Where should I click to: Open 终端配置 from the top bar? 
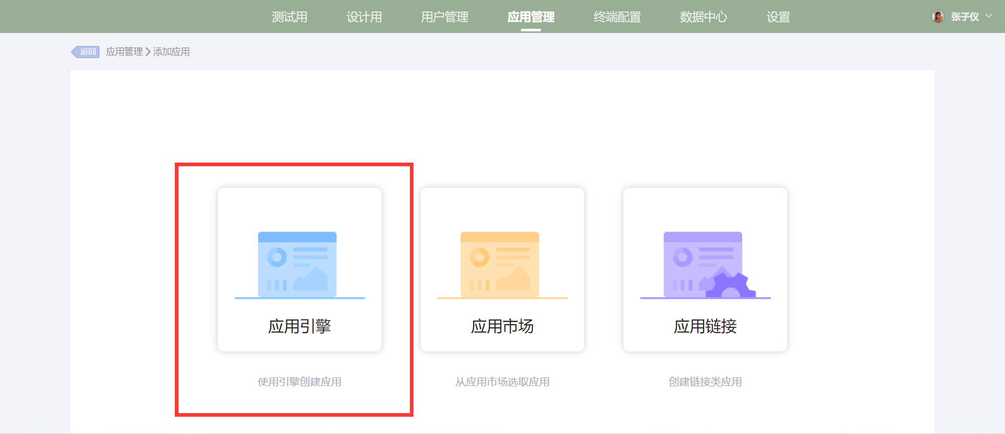coord(617,17)
